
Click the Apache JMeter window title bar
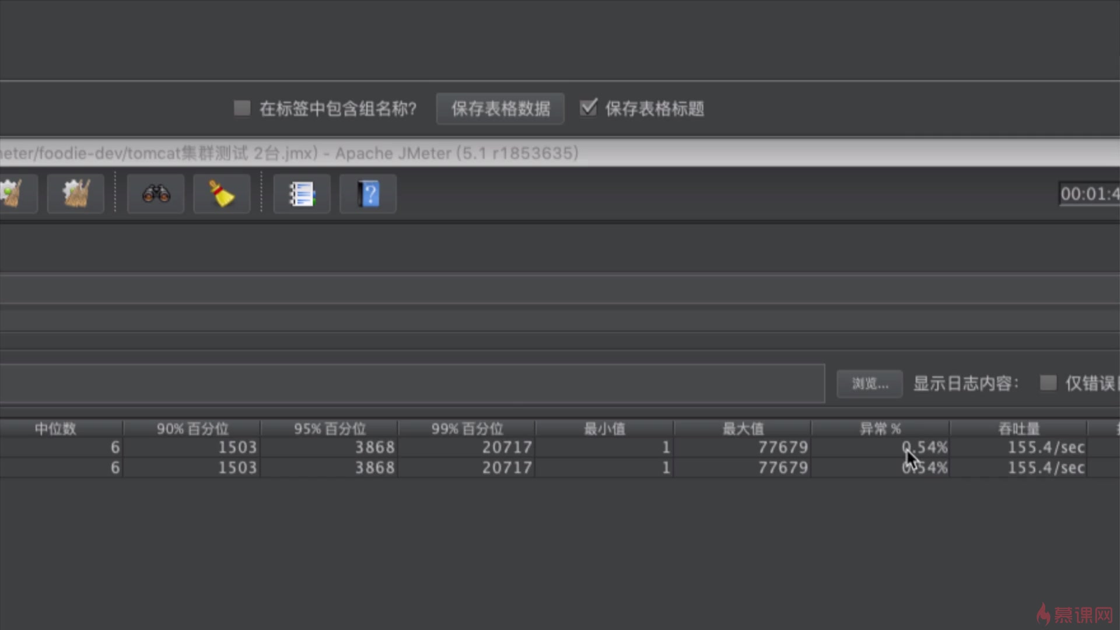pyautogui.click(x=560, y=153)
